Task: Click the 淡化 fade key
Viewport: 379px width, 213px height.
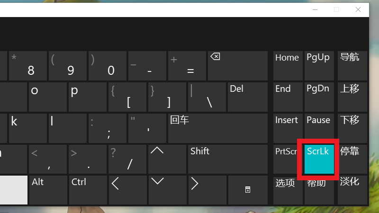Action: [352, 190]
